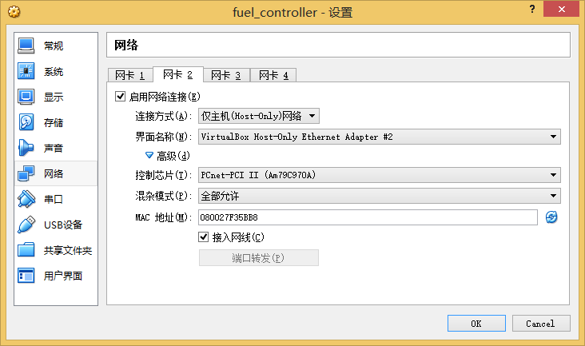Select the 存储 storage disk icon
The height and width of the screenshot is (346, 585).
pos(26,122)
